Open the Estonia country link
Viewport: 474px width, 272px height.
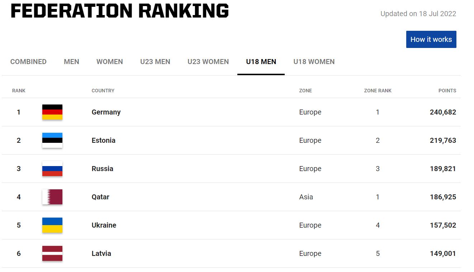tap(104, 140)
